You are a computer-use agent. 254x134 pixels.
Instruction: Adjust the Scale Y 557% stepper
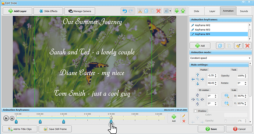246,103
